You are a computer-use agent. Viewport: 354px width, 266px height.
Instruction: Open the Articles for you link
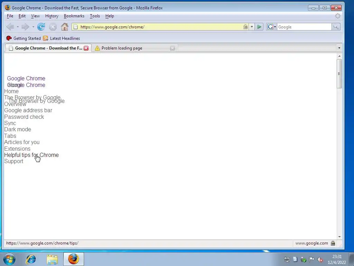[x=22, y=142]
